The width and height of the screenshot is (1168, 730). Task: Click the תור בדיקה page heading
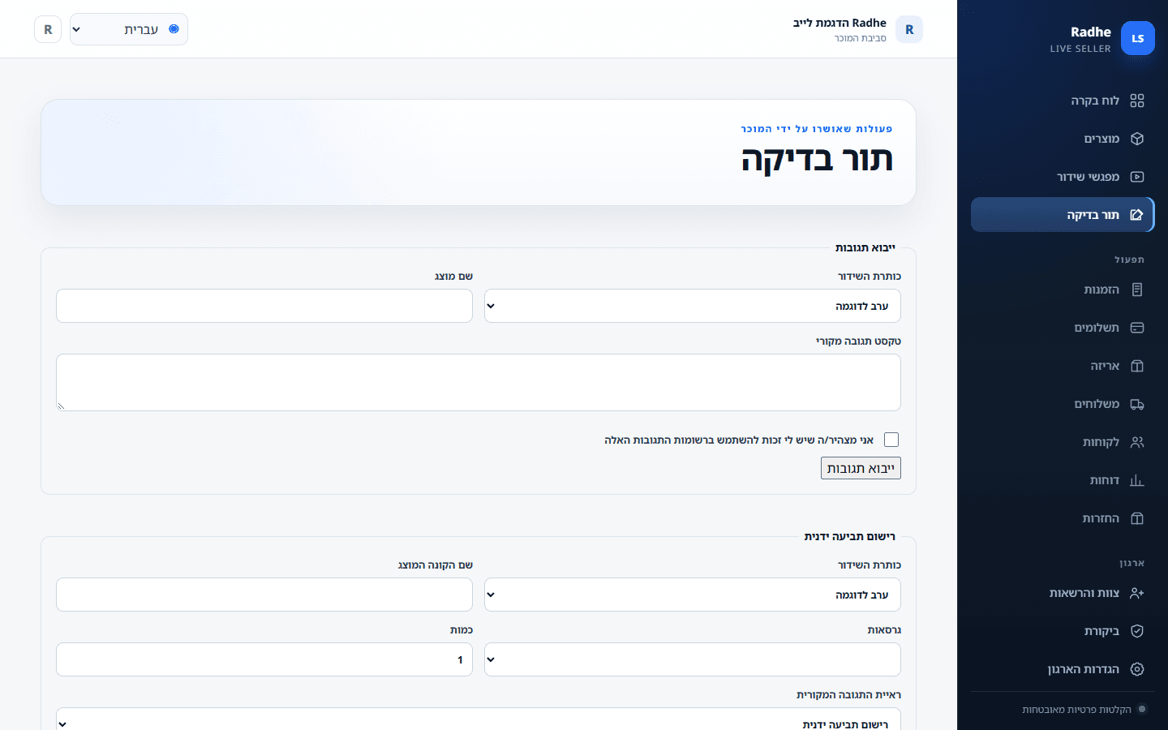(817, 159)
